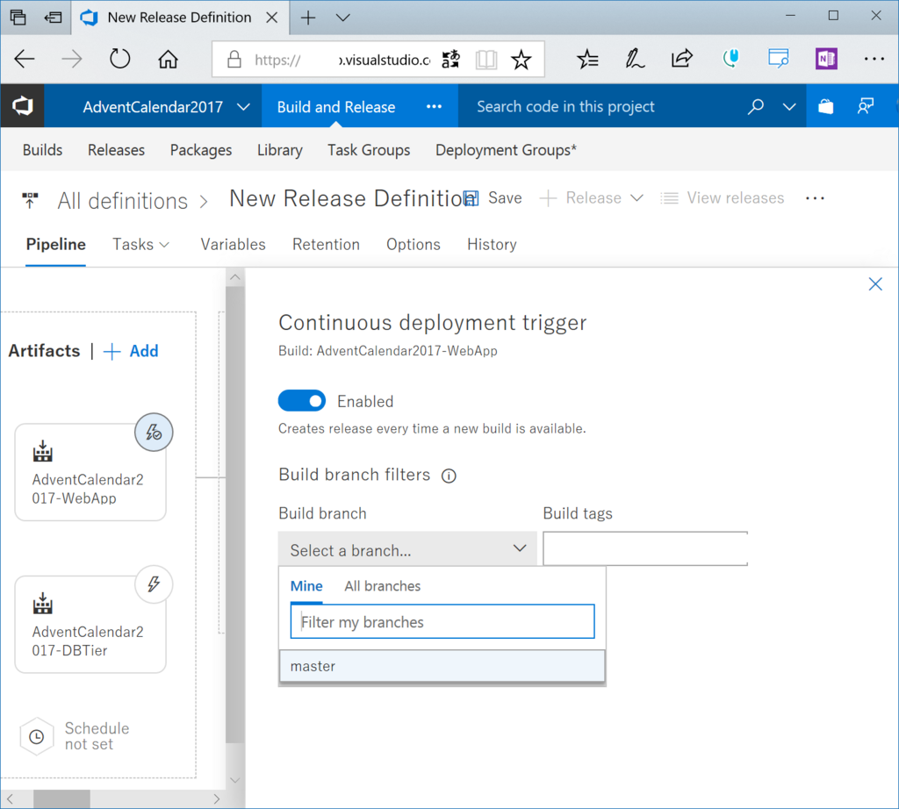Open the Build and Release ellipsis menu
The height and width of the screenshot is (809, 899).
[434, 106]
